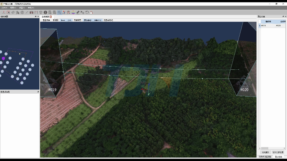287x161 pixels.
Task: Click the info circle icon in toolbar
Action: 45,12
